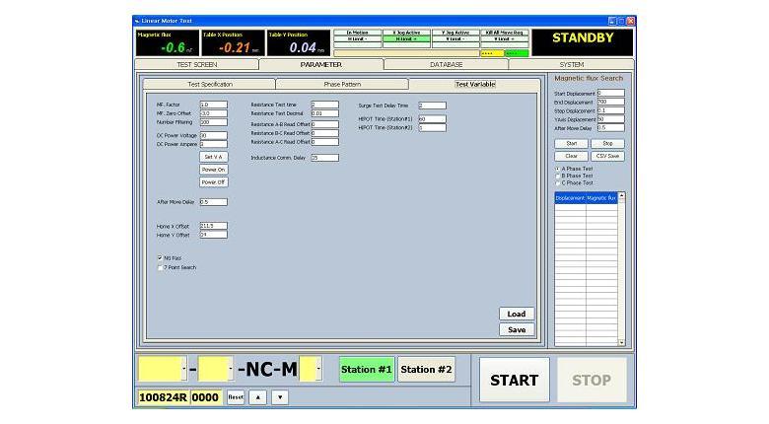Click the DC Power Ampere input field
The height and width of the screenshot is (424, 769).
[x=213, y=144]
